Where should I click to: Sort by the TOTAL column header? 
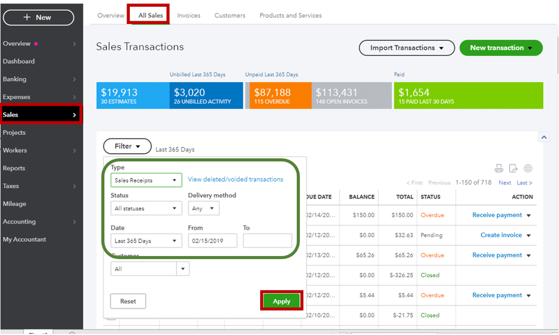point(405,197)
